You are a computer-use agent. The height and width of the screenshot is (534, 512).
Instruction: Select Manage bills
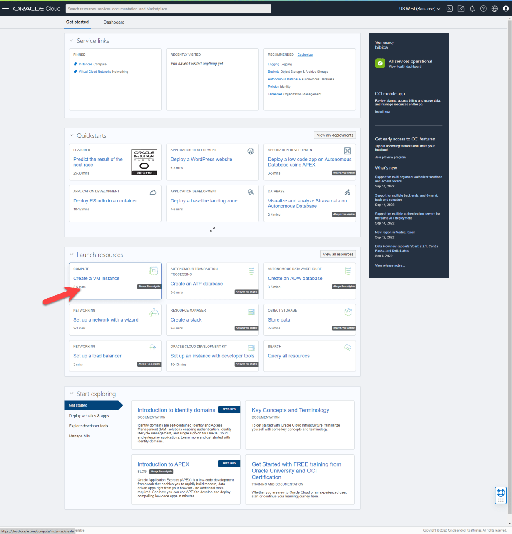[x=80, y=436]
